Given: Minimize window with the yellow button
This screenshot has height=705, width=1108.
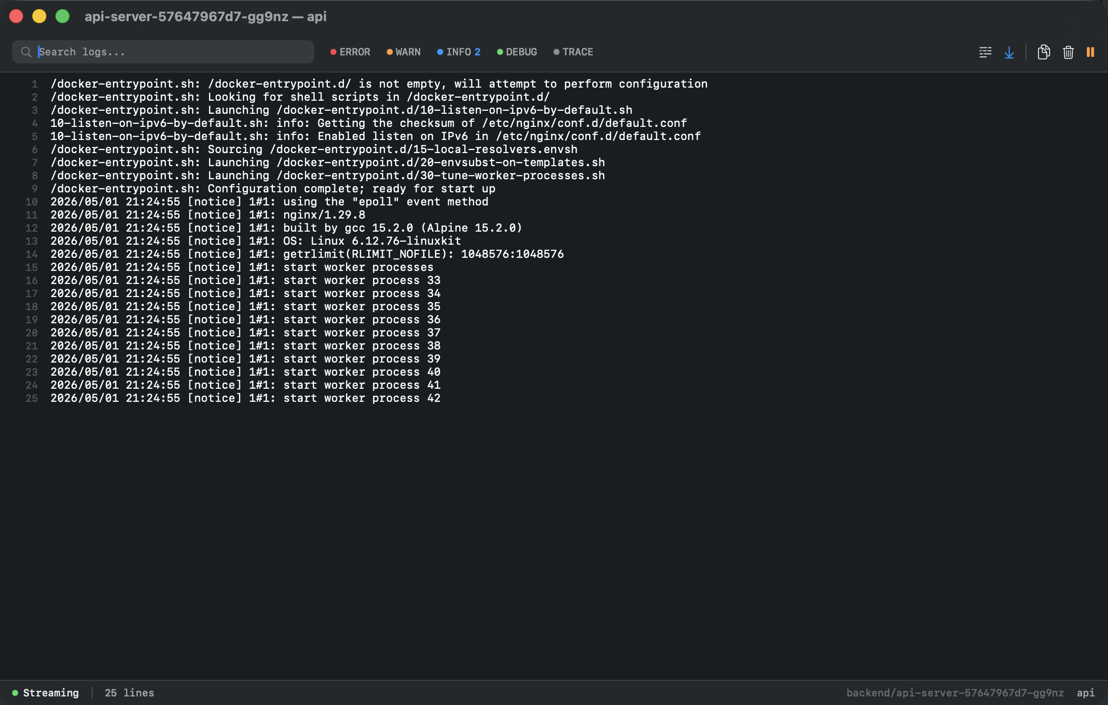Looking at the screenshot, I should [39, 16].
